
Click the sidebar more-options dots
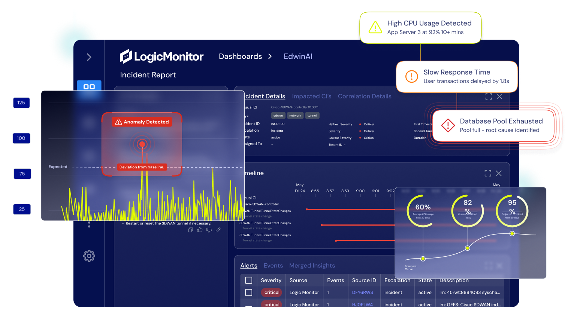[89, 224]
